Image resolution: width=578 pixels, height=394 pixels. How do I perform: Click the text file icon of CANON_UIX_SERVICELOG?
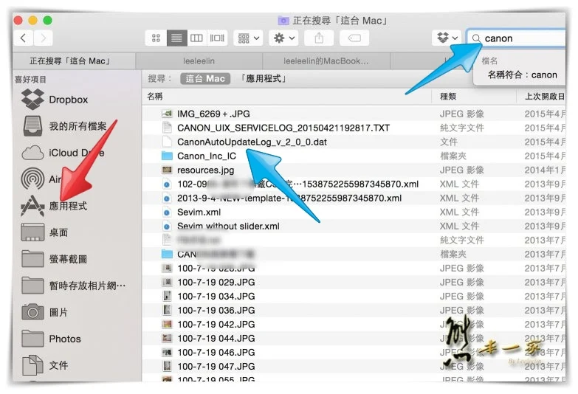[x=167, y=128]
